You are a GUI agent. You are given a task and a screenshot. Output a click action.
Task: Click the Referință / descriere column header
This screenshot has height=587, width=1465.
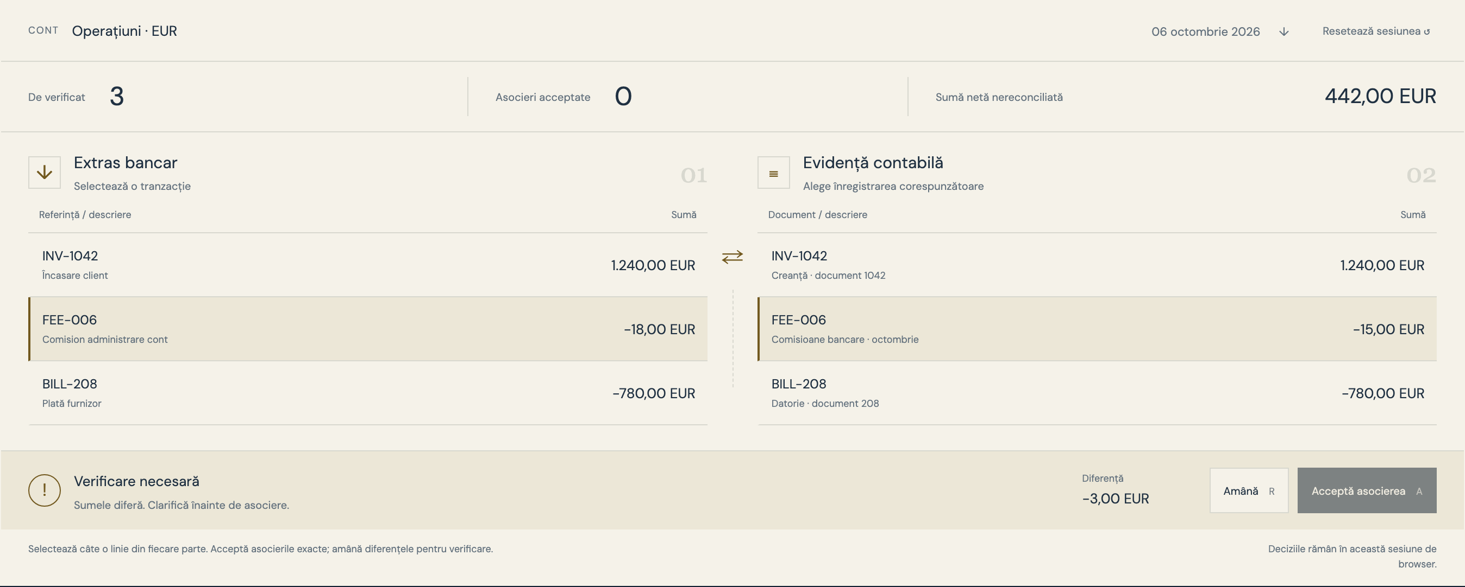point(85,215)
